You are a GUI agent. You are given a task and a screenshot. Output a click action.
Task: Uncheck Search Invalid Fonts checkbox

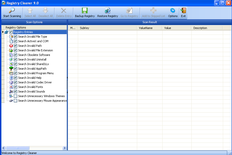click(15, 87)
